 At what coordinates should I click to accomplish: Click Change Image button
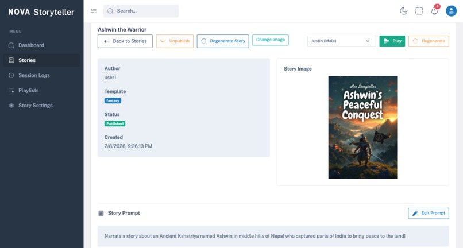point(271,40)
